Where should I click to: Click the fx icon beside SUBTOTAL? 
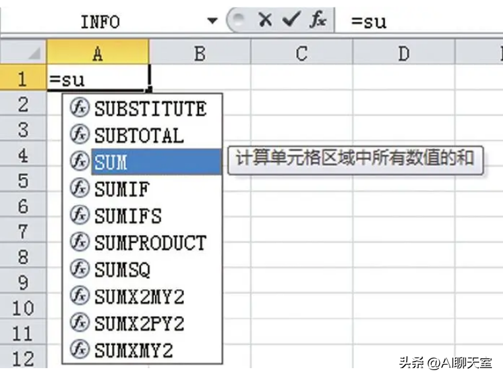(x=79, y=135)
